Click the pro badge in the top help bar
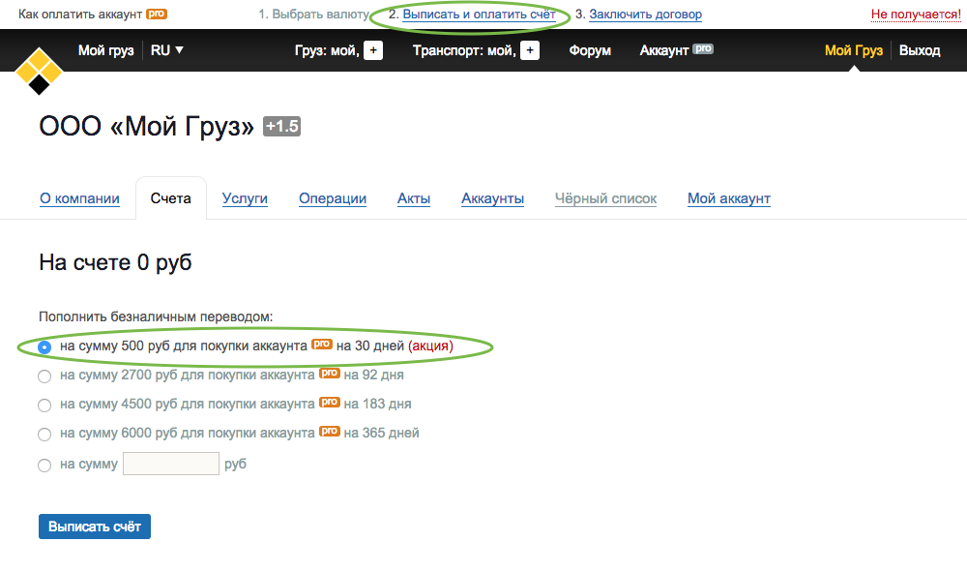 [156, 15]
